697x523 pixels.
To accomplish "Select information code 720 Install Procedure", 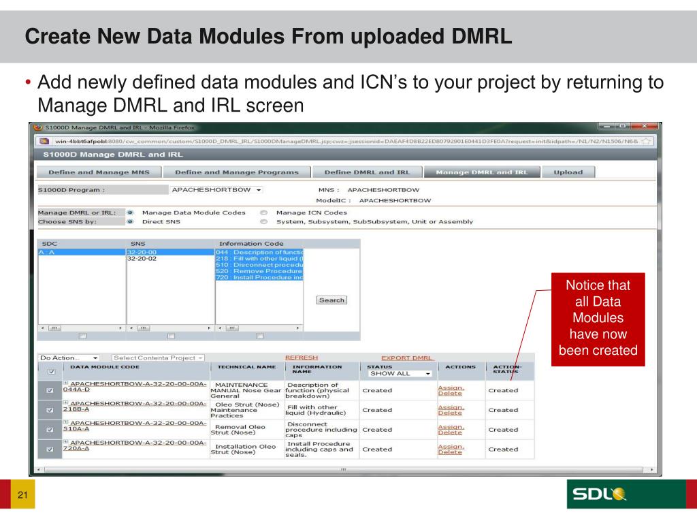I will tap(259, 277).
